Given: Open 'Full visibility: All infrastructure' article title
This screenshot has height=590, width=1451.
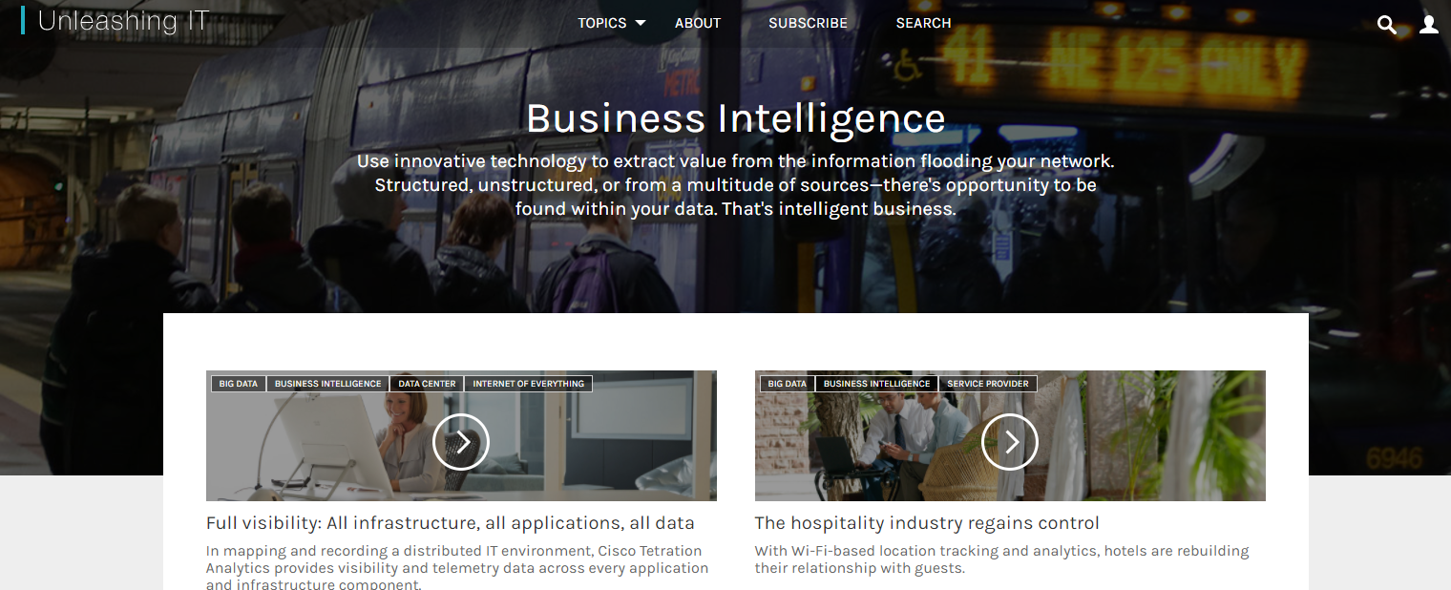Looking at the screenshot, I should 451,523.
